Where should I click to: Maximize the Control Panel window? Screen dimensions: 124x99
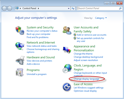click(x=113, y=3)
